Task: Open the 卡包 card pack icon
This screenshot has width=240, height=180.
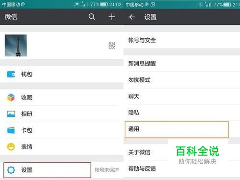Action: (11, 130)
